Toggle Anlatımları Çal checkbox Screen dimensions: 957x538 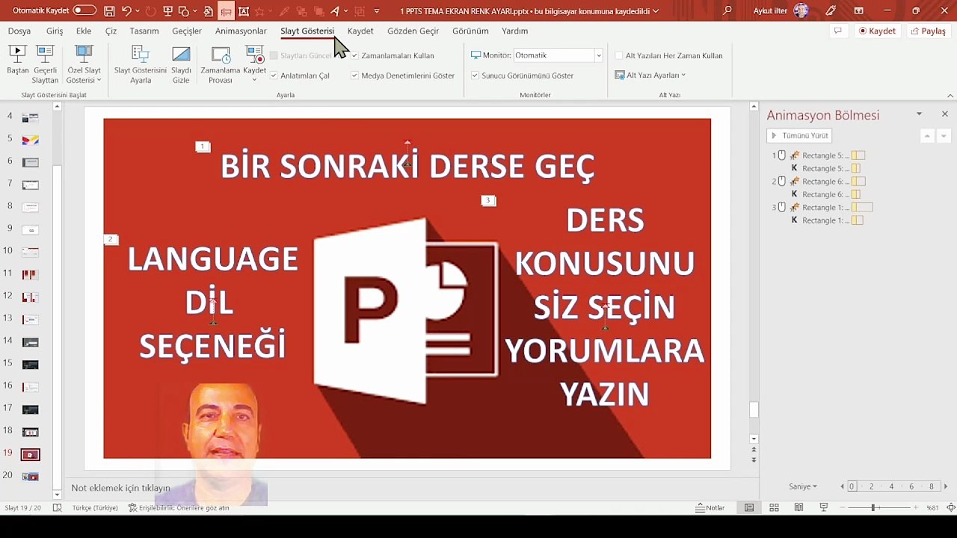pyautogui.click(x=274, y=75)
